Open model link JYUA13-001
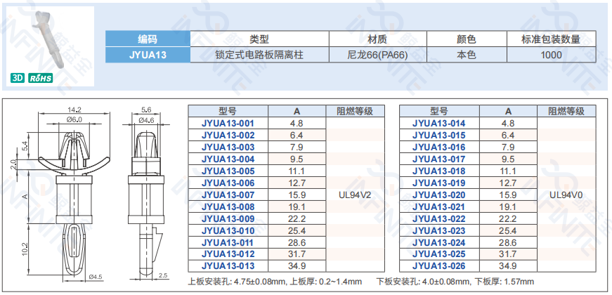Image resolution: width=612 pixels, height=295 pixels. click(x=228, y=123)
